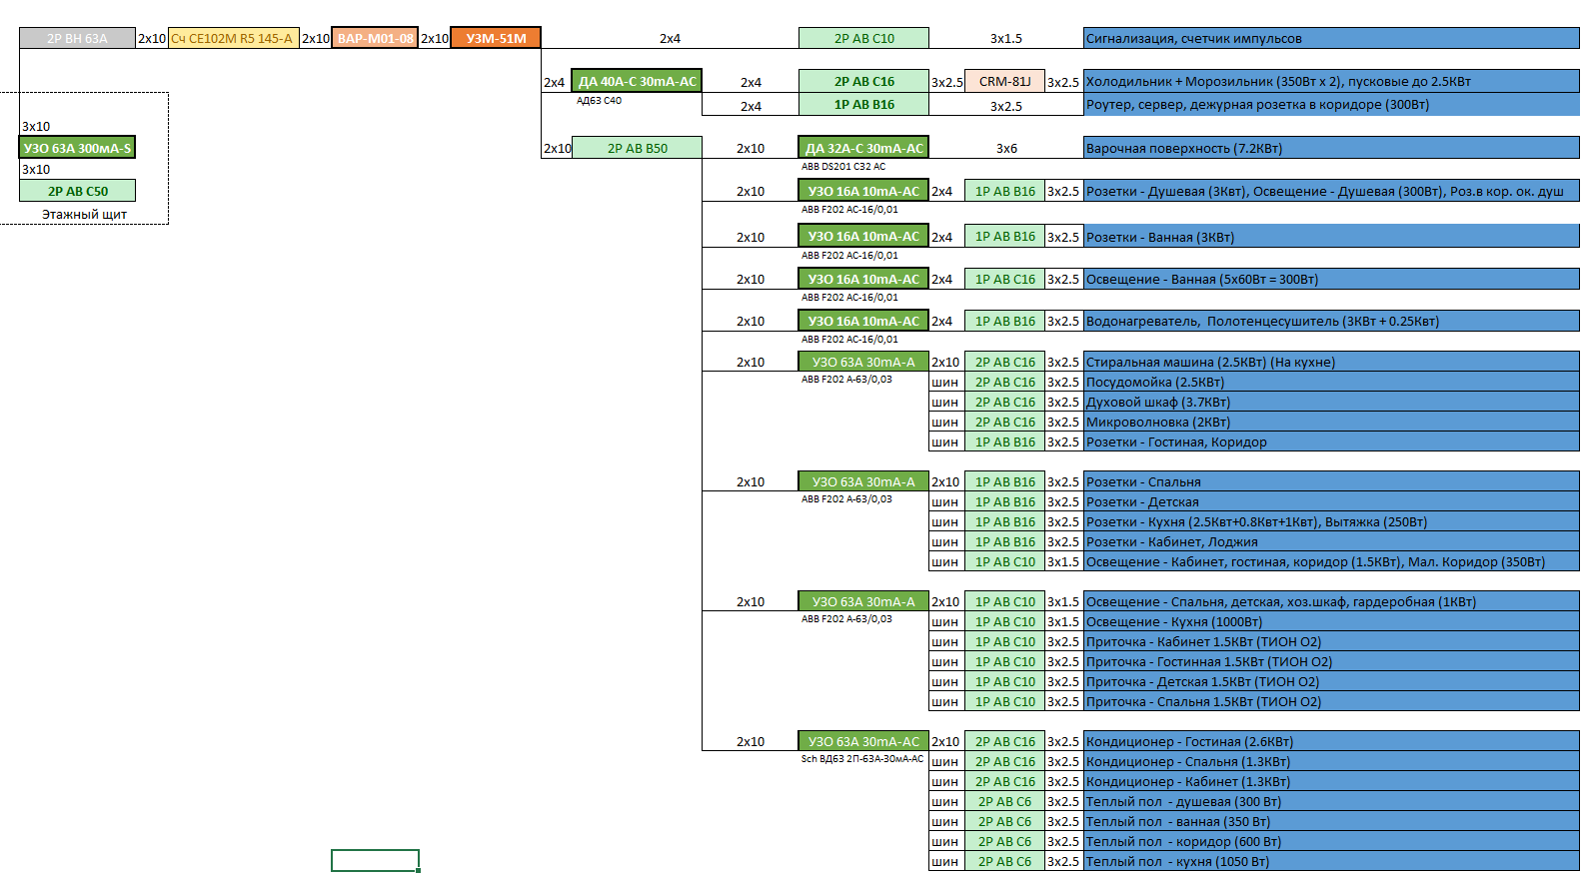Click 2P AB C16 in Холодильник row
The image size is (1590, 882).
pos(863,81)
